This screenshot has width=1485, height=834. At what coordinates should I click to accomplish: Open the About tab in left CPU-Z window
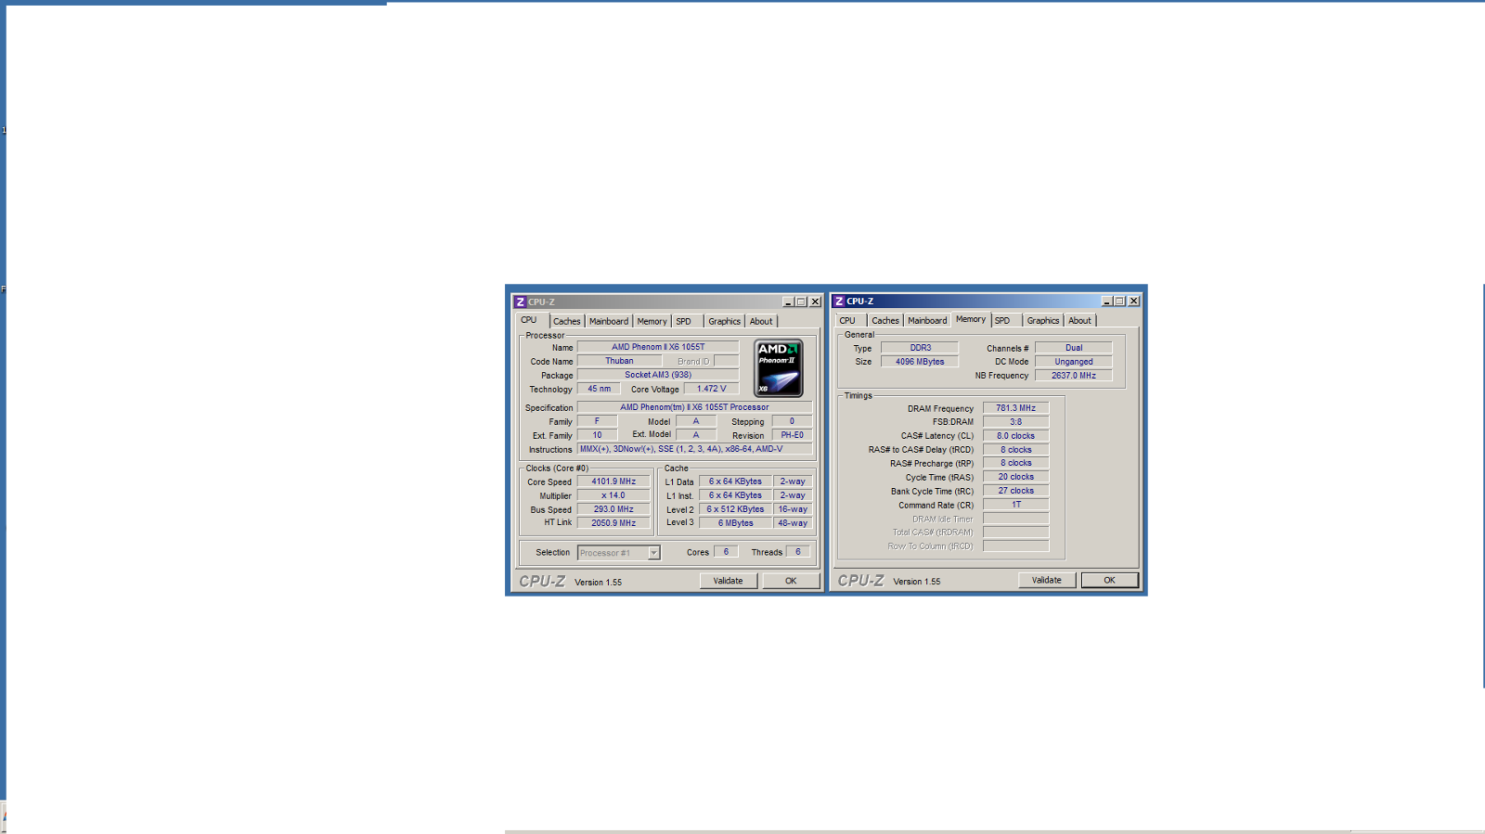point(761,321)
